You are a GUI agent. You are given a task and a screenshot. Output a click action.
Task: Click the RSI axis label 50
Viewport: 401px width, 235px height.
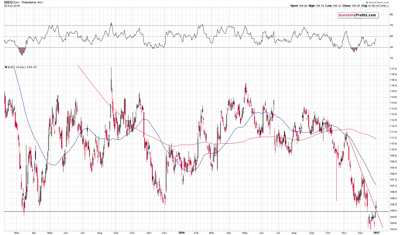click(392, 36)
